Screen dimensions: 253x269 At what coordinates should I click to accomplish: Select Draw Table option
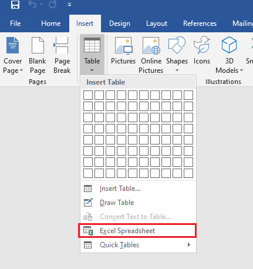pyautogui.click(x=138, y=203)
